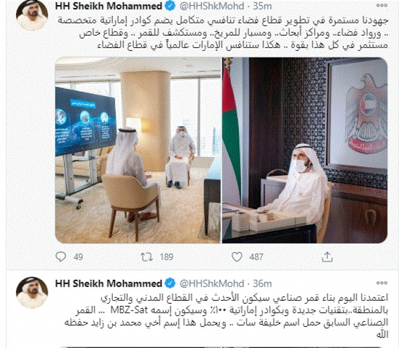Open the right photo with the UAE flag
The height and width of the screenshot is (348, 399).
[305, 150]
